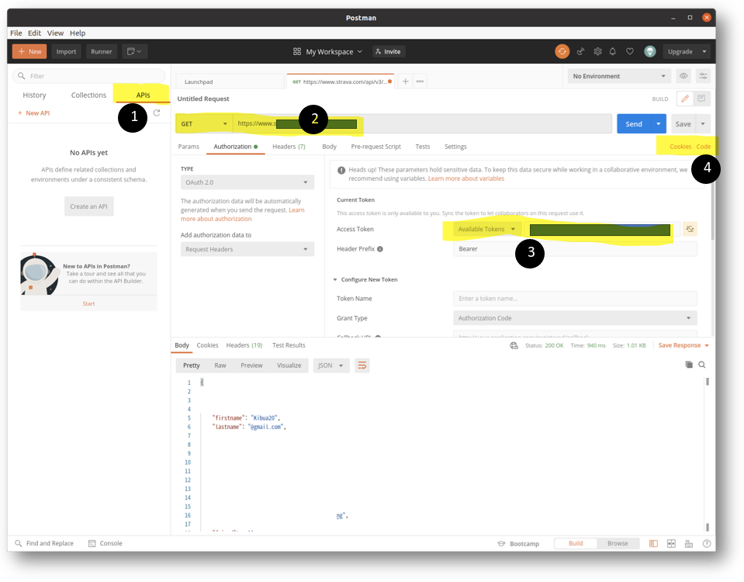The height and width of the screenshot is (582, 744).
Task: Switch to the Pre-request Script tab
Action: pyautogui.click(x=375, y=146)
